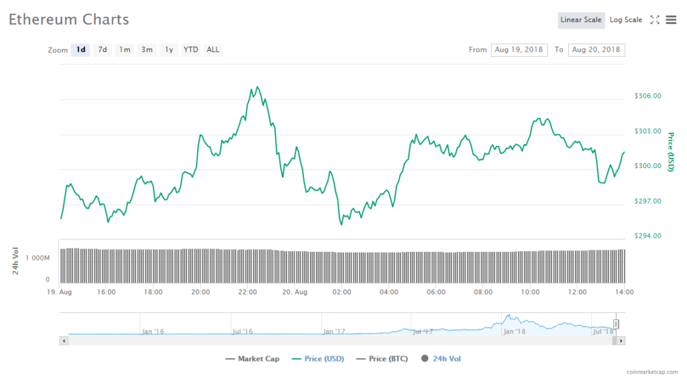This screenshot has height=387, width=687.
Task: Toggle Price (BTC) series in legend
Action: point(381,359)
